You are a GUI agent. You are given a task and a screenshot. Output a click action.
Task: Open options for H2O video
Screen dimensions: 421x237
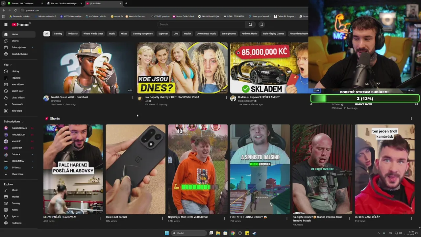(226, 97)
